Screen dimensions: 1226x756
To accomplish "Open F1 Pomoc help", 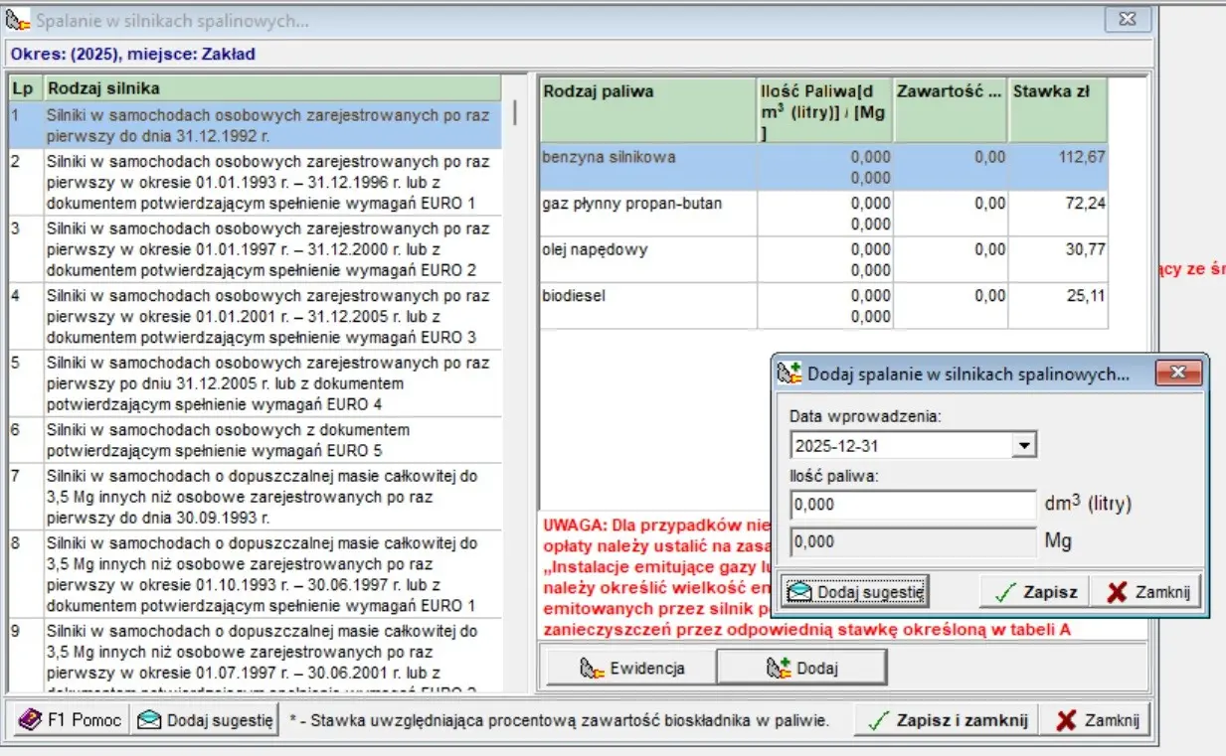I will point(70,720).
